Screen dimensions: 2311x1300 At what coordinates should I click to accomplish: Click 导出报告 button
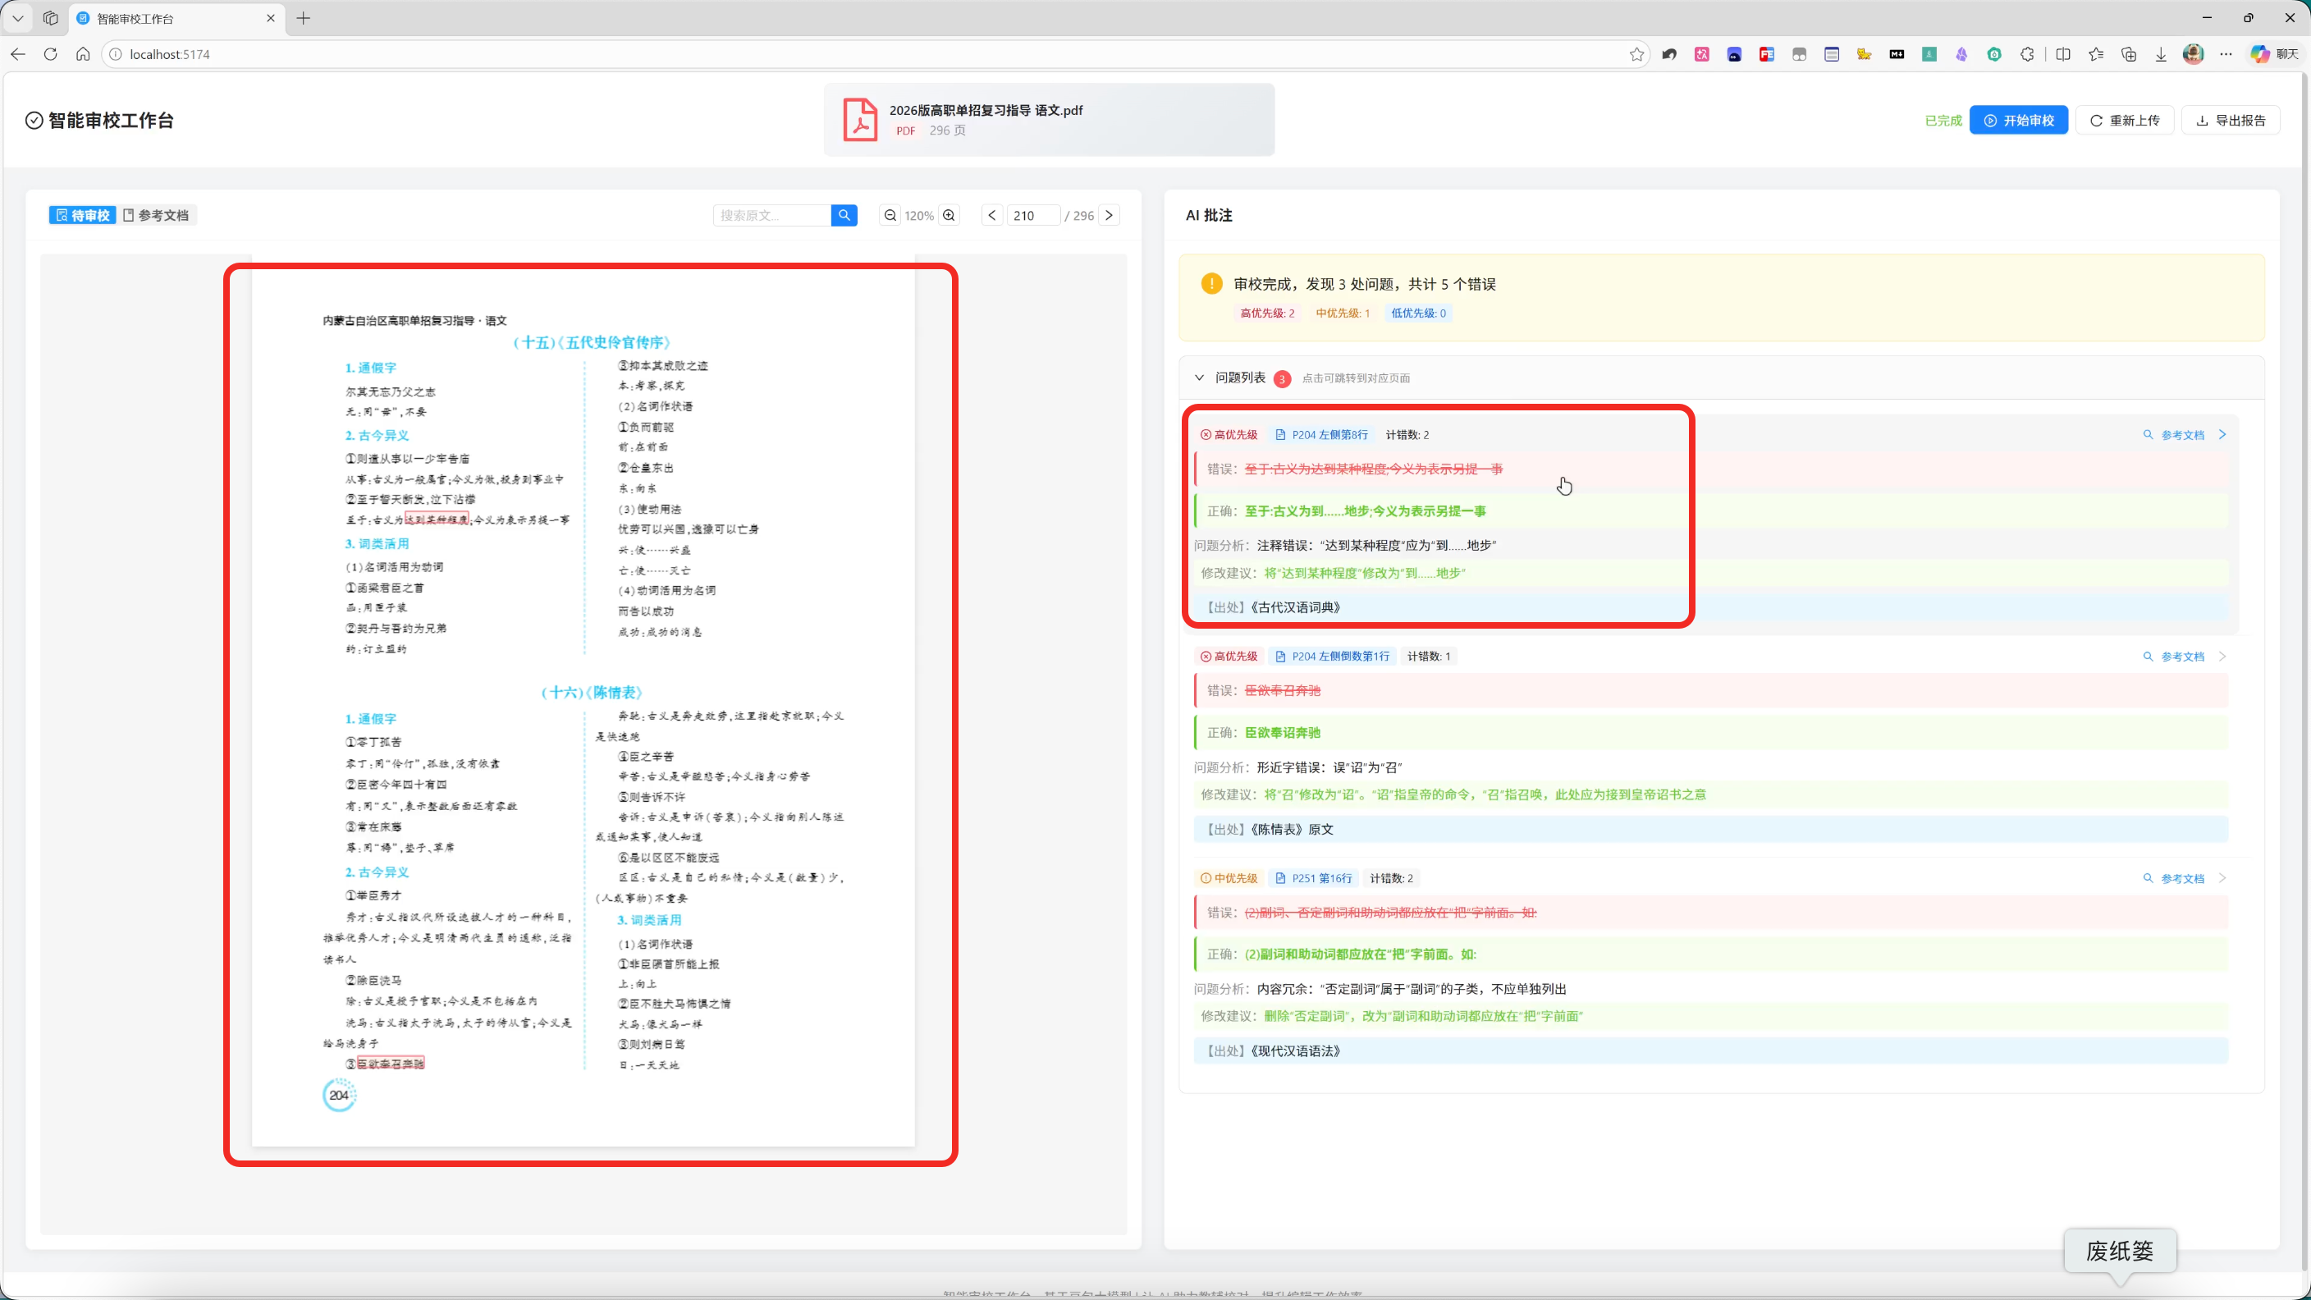tap(2231, 120)
